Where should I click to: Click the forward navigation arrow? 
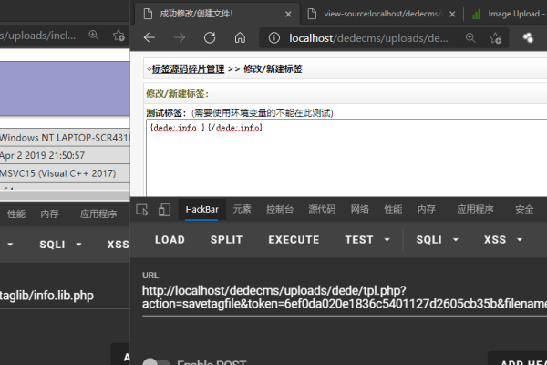click(x=180, y=37)
